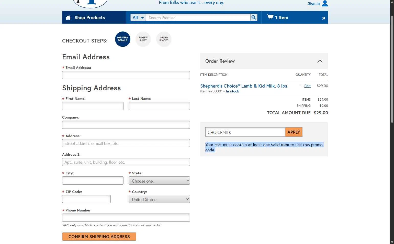Focus the Address 2 field
Screen dimensions: 394x244
[126, 162]
